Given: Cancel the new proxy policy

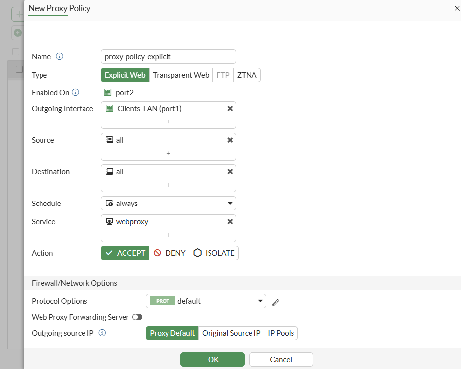Looking at the screenshot, I should click(281, 360).
